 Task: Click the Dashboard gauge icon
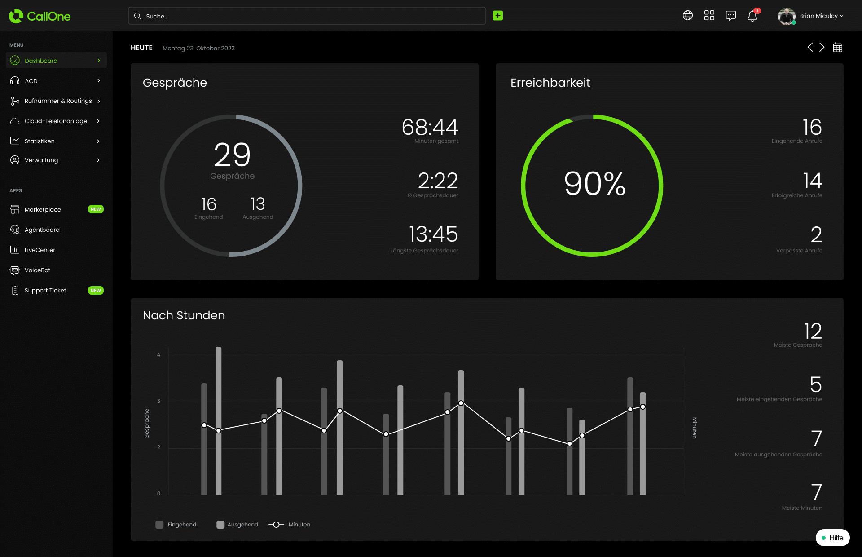pos(15,61)
